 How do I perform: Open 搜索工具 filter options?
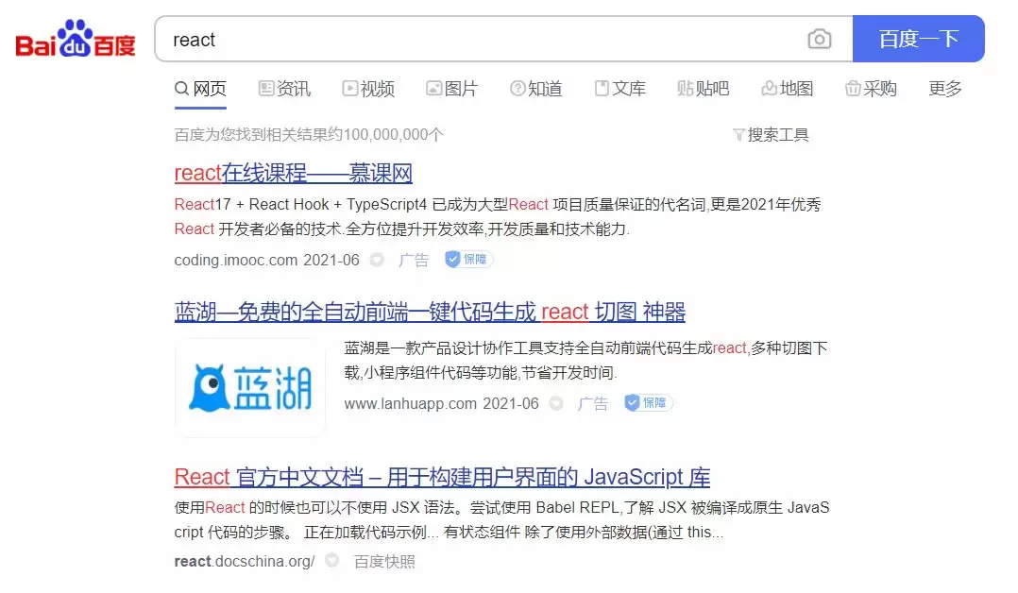[x=771, y=134]
